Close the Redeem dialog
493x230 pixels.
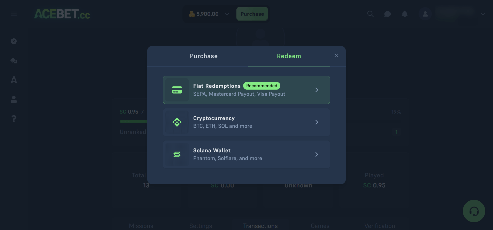click(x=336, y=55)
